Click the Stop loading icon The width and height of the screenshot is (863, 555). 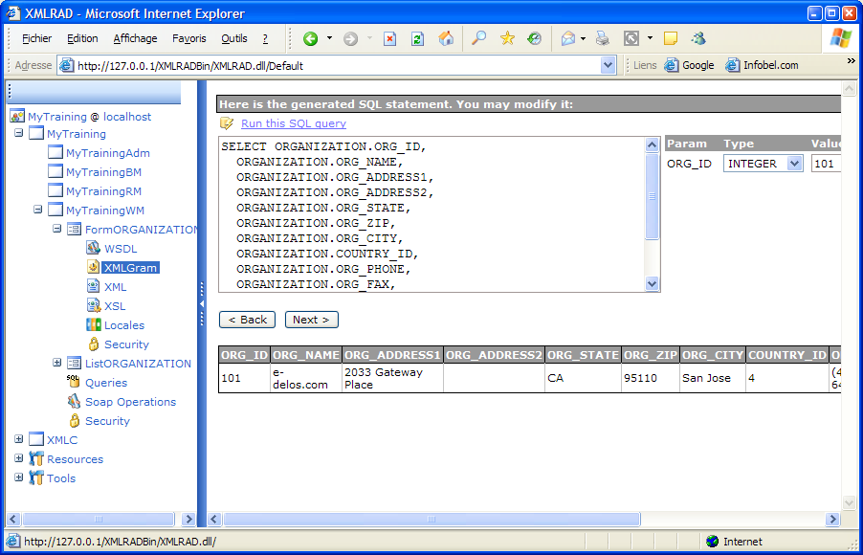(390, 39)
